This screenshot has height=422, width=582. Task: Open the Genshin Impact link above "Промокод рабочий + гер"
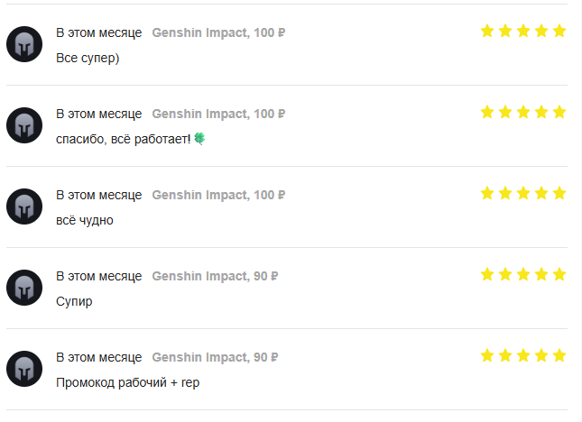tap(215, 358)
